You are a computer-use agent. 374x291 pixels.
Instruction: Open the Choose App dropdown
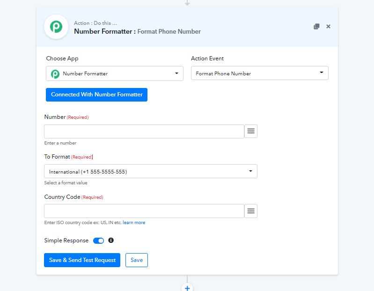[x=115, y=73]
